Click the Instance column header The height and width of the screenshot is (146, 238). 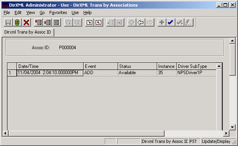point(166,66)
